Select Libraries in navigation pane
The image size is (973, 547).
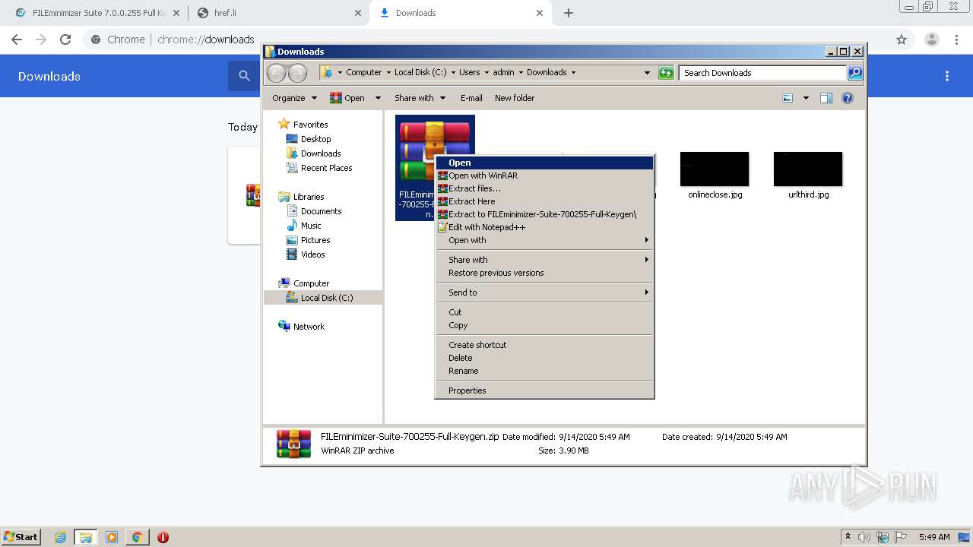point(309,197)
